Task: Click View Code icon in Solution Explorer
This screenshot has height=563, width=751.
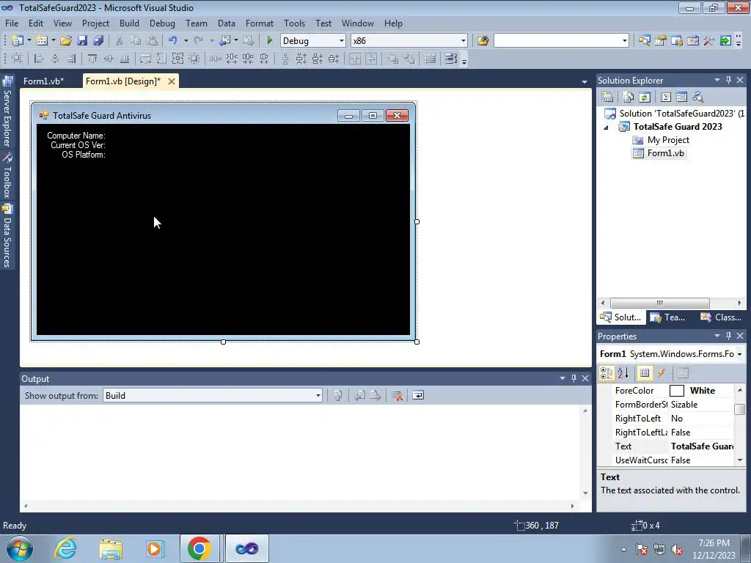Action: tap(666, 97)
